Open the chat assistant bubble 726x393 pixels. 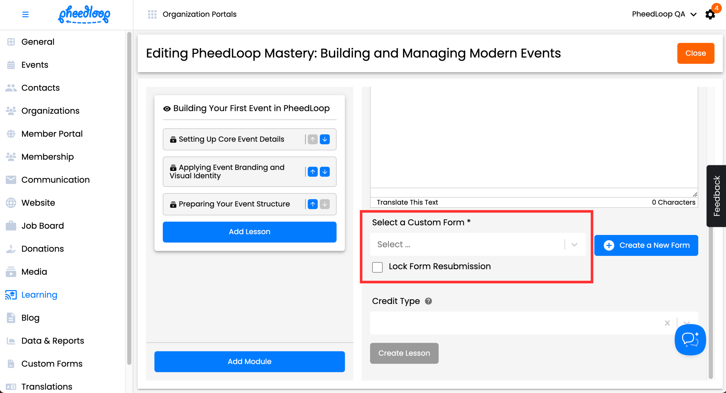point(690,340)
